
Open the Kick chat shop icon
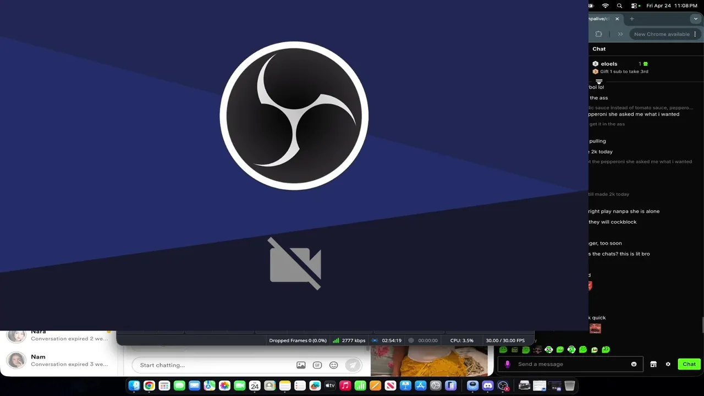click(x=653, y=364)
